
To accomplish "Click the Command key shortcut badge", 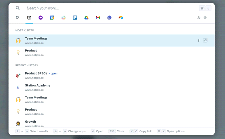I will pyautogui.click(x=202, y=8).
